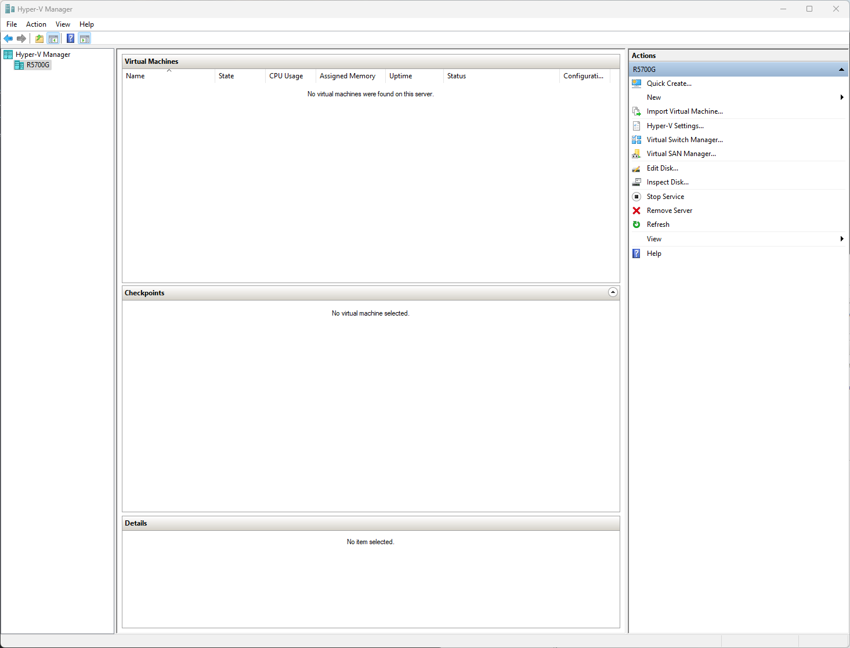
Task: Open the Help menu in menu bar
Action: (86, 24)
